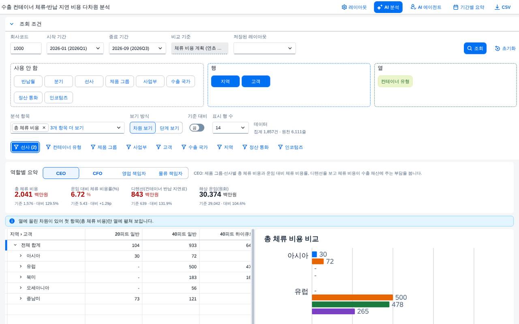
Task: Click the 컨테이너 유형 column chip
Action: click(395, 81)
